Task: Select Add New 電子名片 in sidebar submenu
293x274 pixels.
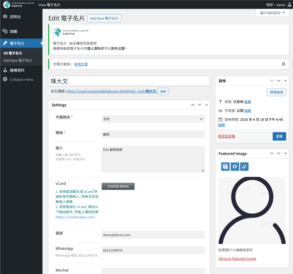Action: (x=17, y=61)
